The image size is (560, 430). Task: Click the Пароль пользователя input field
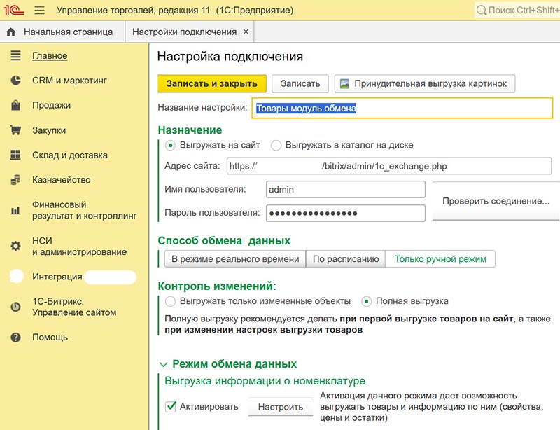[x=345, y=211]
